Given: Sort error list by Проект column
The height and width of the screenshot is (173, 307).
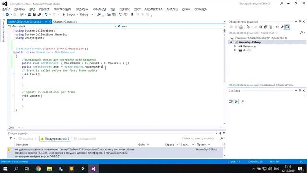Looking at the screenshot, I should click(209, 145).
